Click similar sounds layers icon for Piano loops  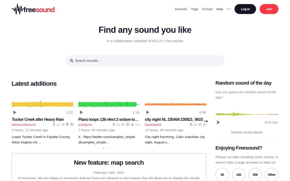pos(123,125)
